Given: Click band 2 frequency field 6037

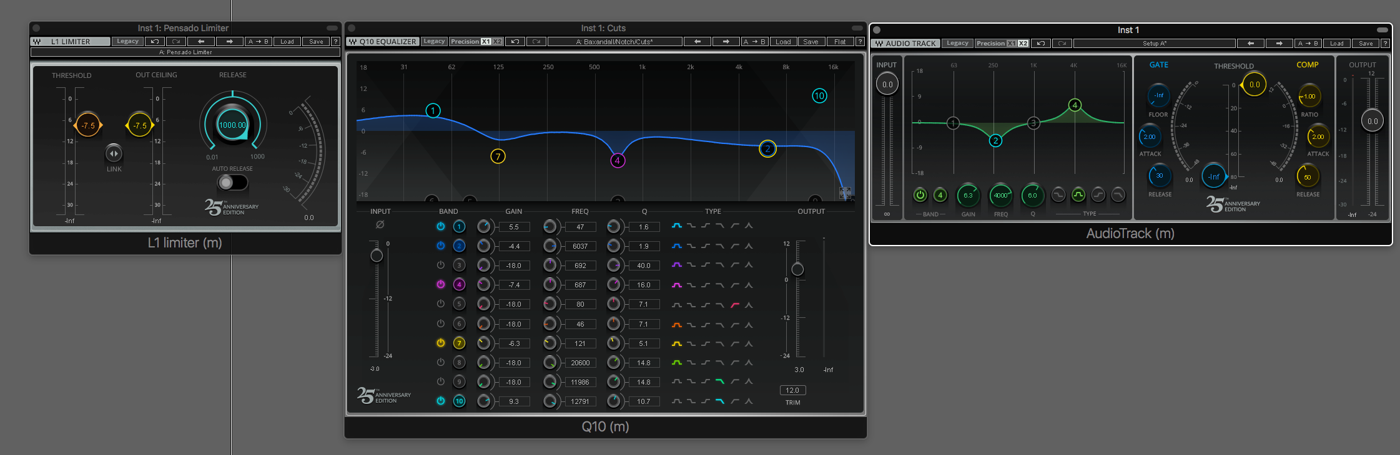Looking at the screenshot, I should point(580,246).
